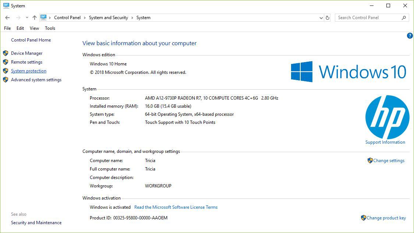This screenshot has width=414, height=233.
Task: Click the Windows 10 logo
Action: point(348,72)
